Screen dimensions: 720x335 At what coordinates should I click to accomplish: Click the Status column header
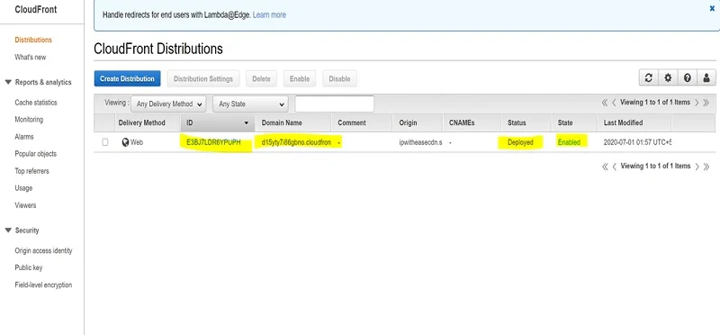click(x=517, y=122)
